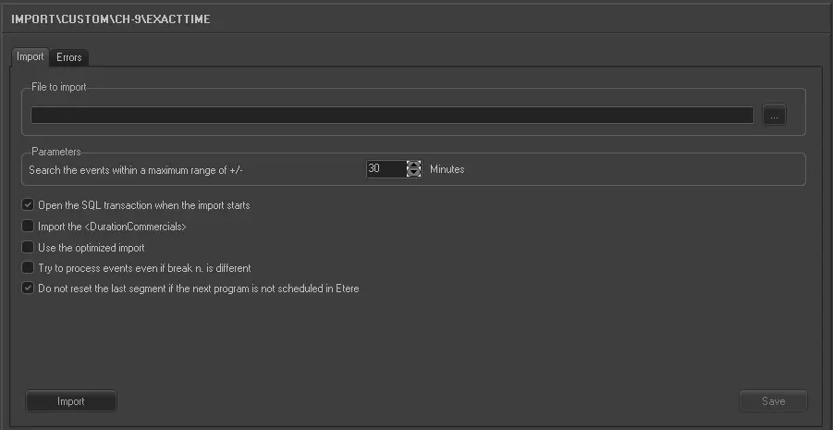Select the Import tab
The image size is (833, 430).
pos(31,56)
